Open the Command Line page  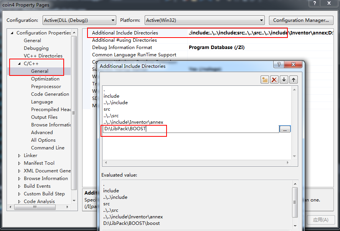(48, 148)
